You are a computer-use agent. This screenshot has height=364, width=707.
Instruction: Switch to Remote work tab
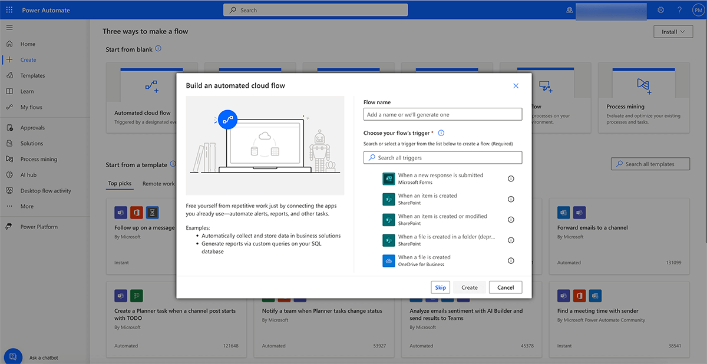click(x=158, y=184)
